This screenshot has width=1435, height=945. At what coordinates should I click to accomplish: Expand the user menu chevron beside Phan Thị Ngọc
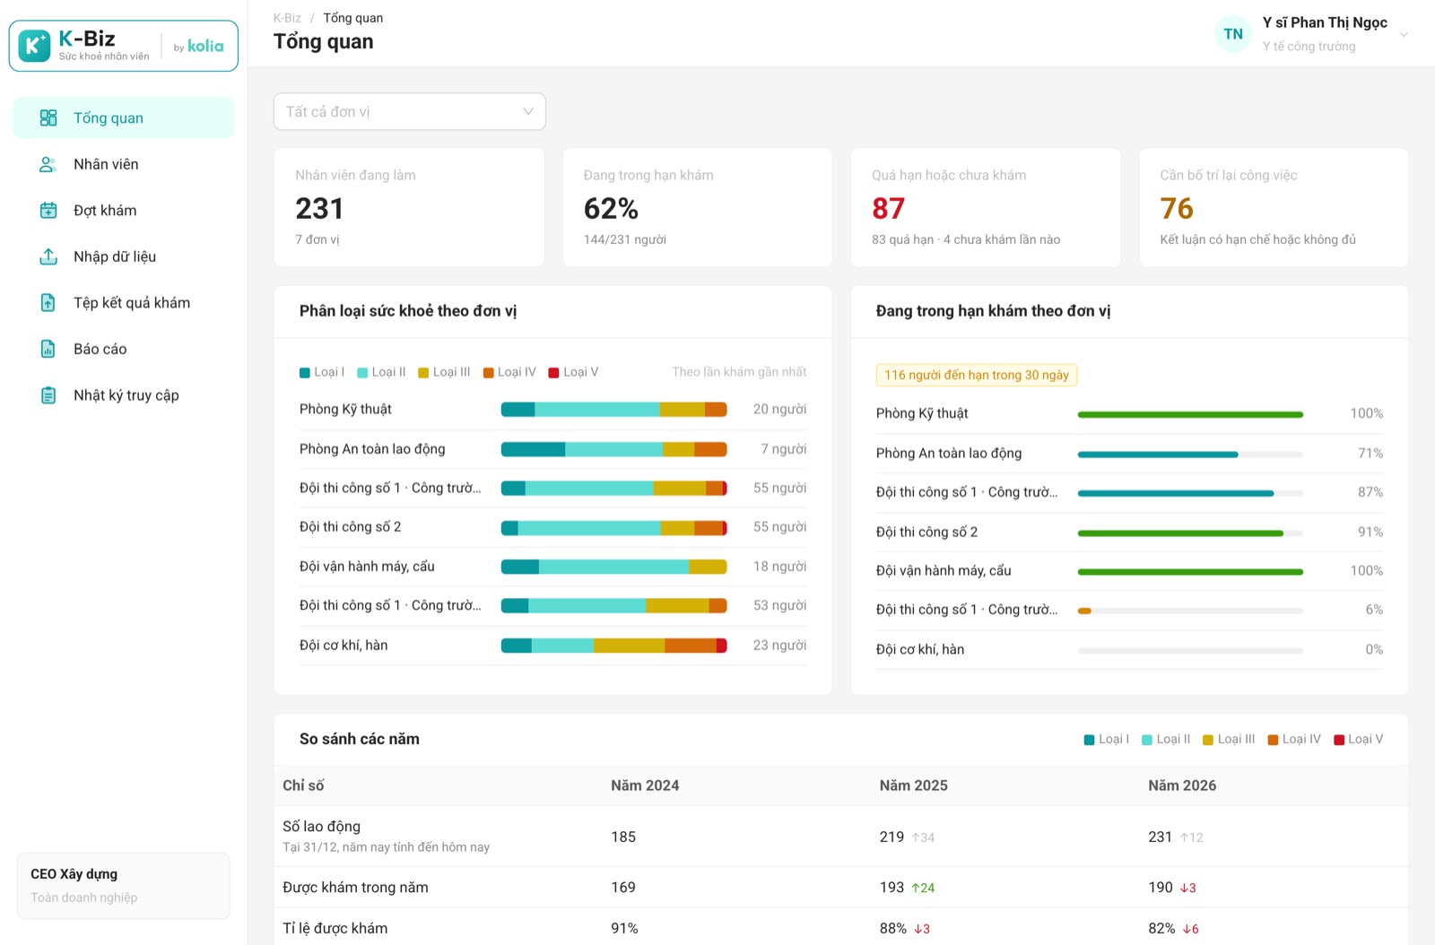(1404, 35)
